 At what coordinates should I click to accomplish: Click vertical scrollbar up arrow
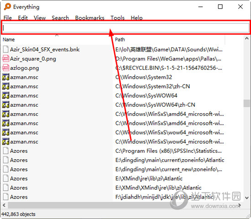[x=247, y=38]
